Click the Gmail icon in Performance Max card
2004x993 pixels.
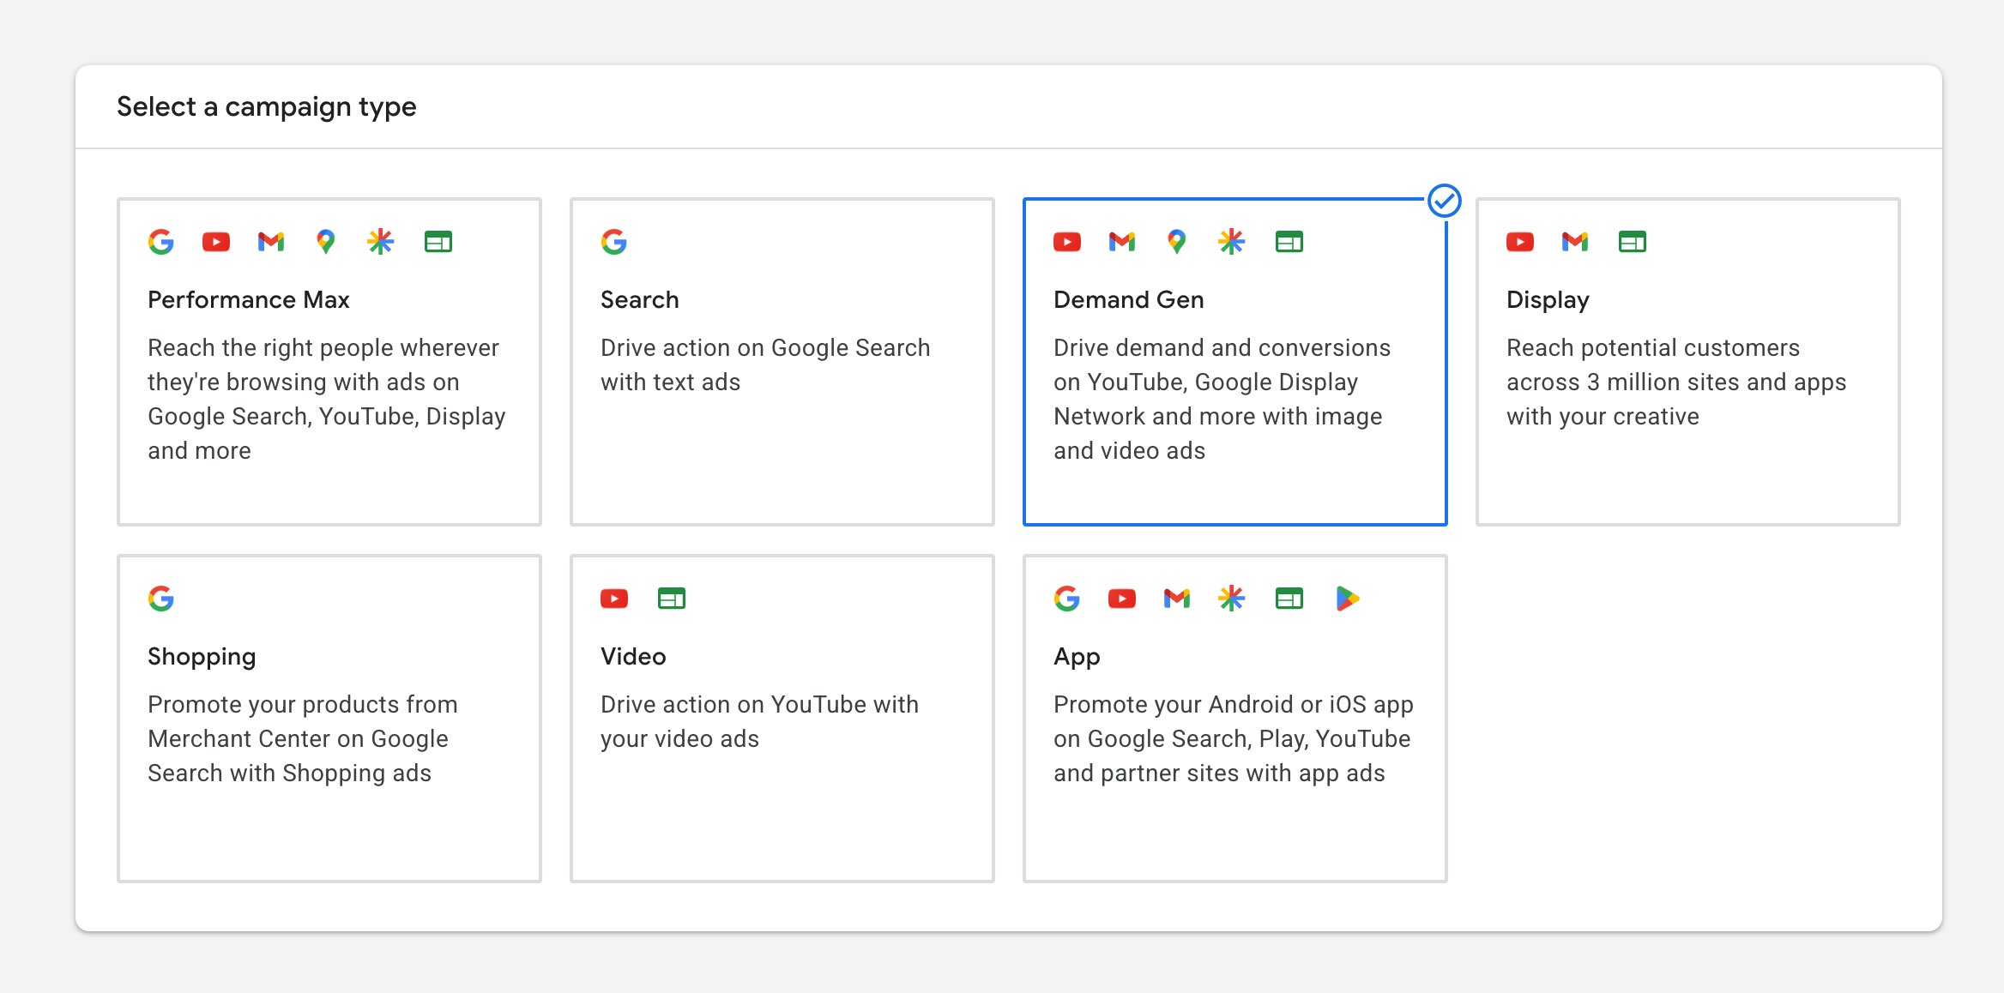271,242
